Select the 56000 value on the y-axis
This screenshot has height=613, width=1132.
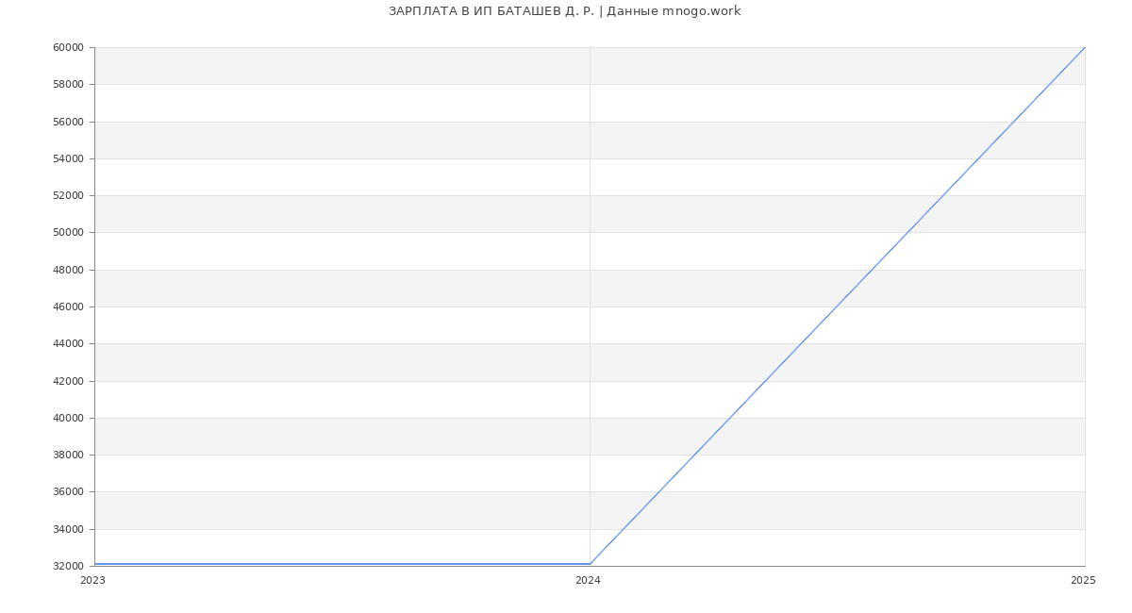[69, 122]
